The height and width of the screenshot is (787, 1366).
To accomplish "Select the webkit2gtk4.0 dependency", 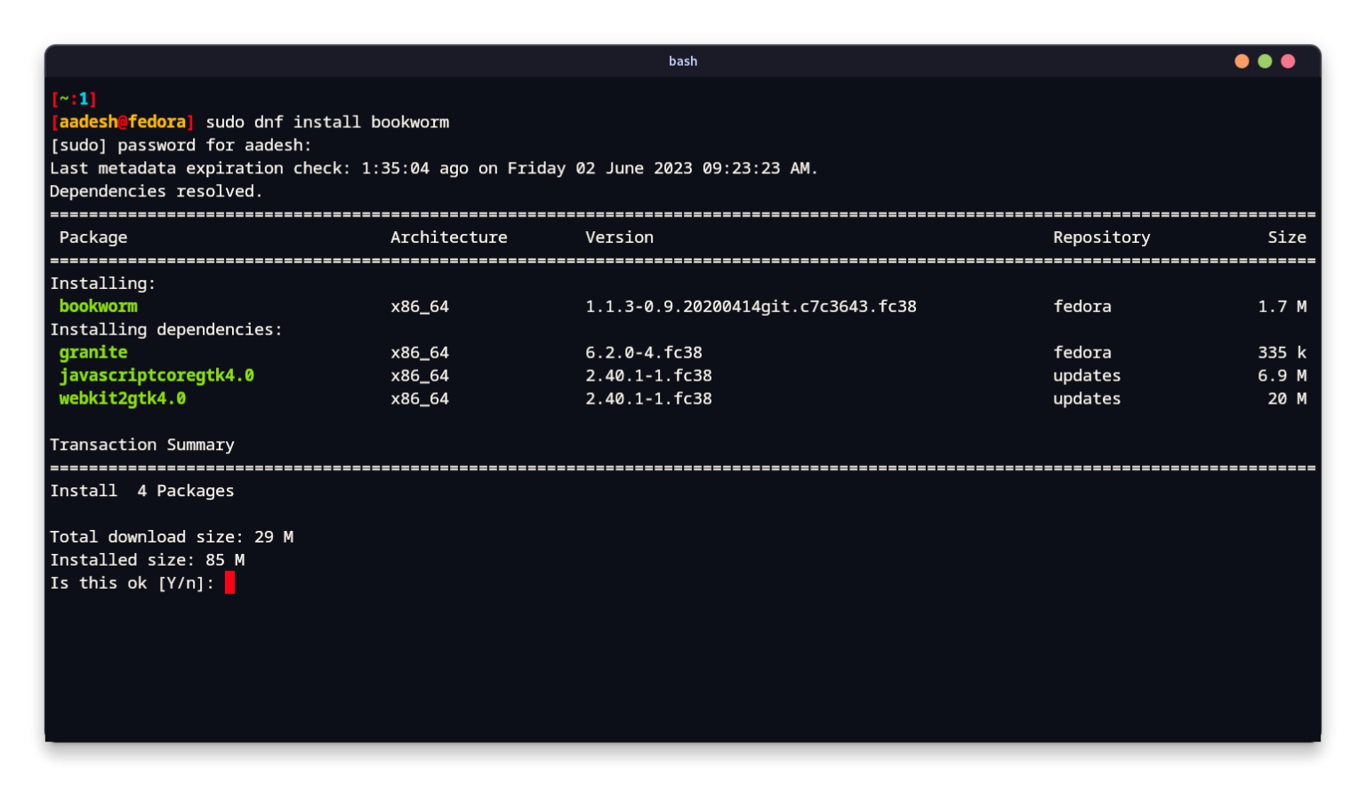I will click(122, 398).
